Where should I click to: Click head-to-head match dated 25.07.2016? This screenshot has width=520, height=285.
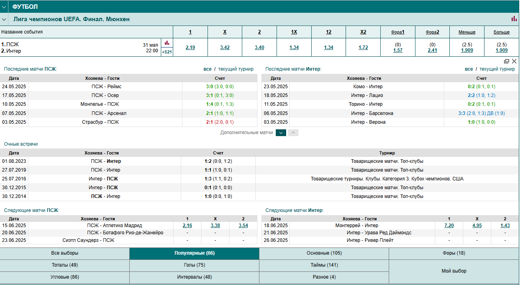coord(259,179)
